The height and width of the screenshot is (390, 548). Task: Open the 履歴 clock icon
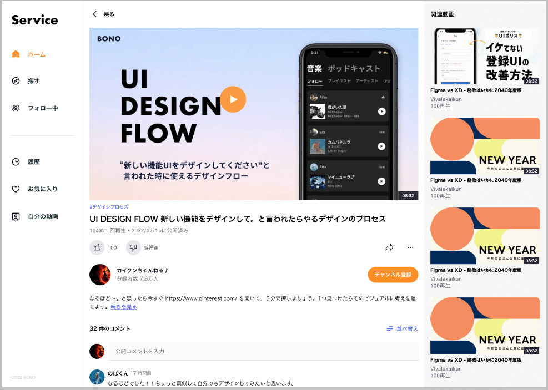click(x=16, y=161)
